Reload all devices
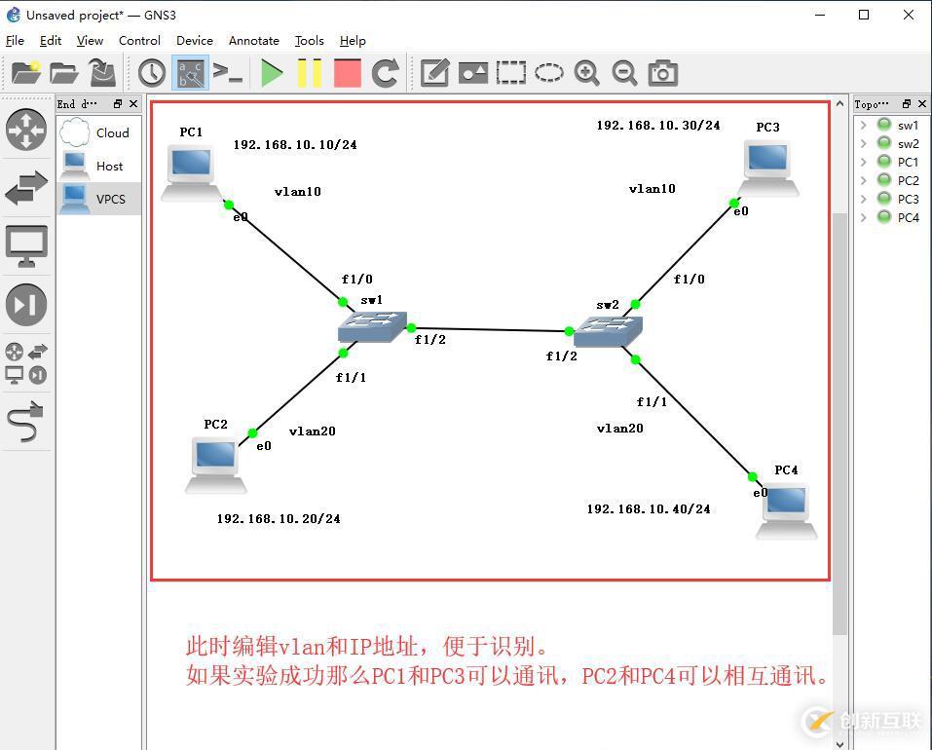 click(x=385, y=72)
